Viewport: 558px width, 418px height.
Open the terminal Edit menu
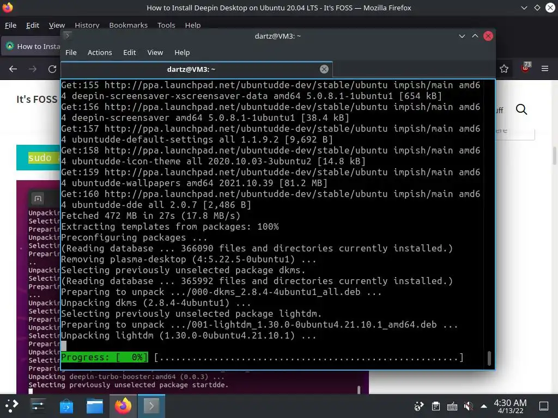[130, 53]
